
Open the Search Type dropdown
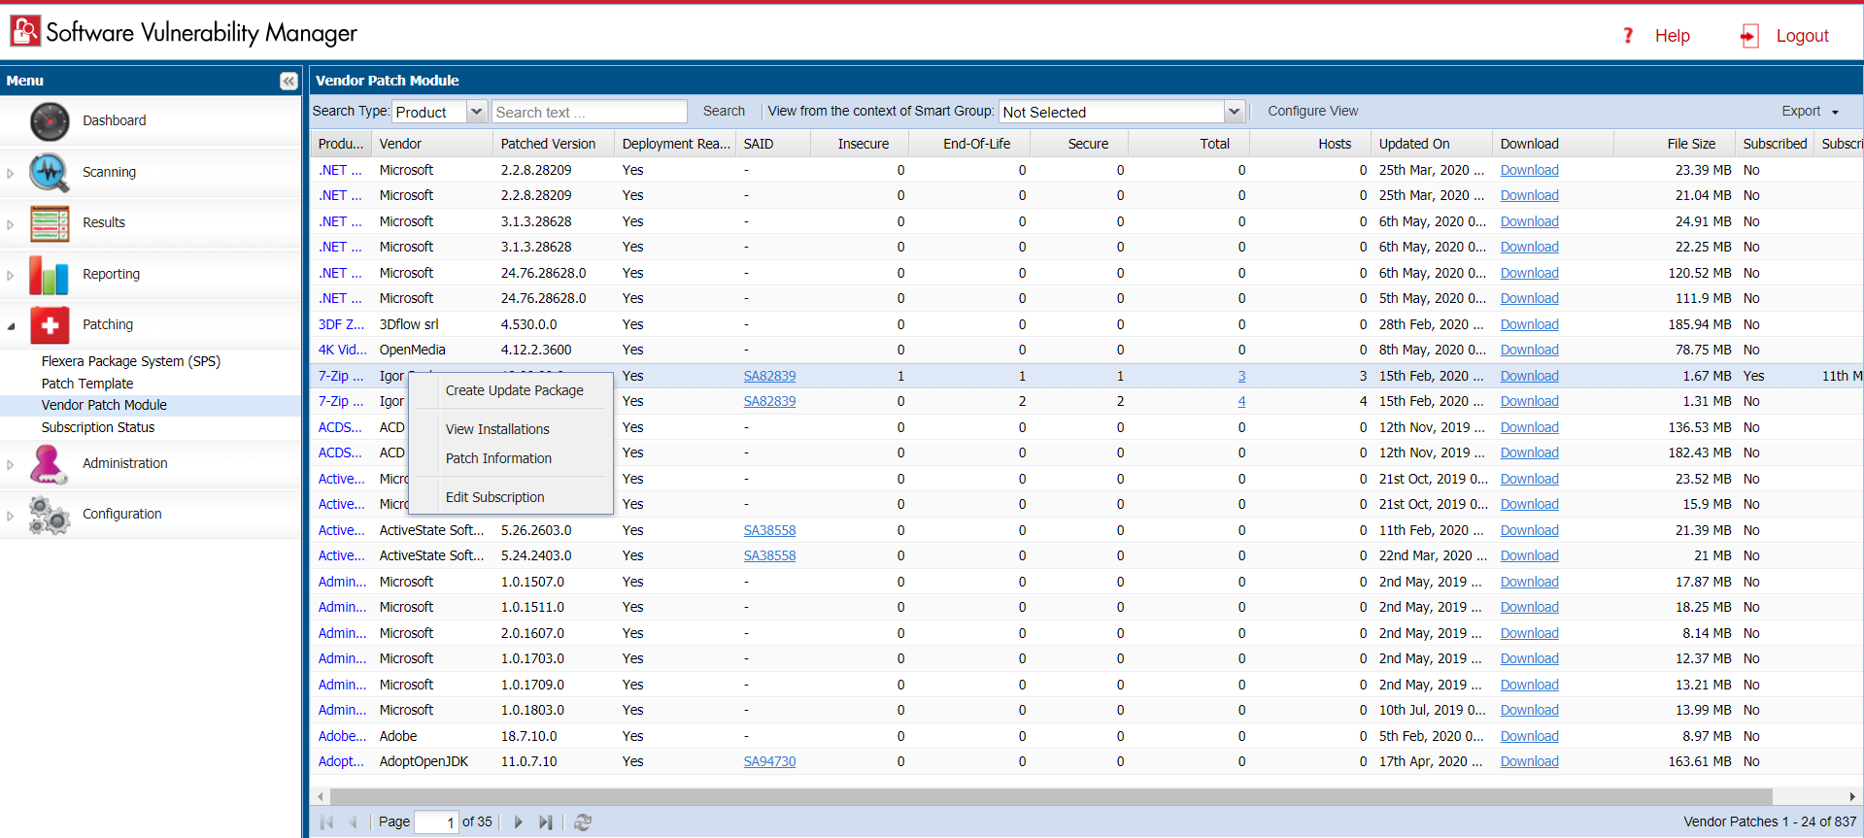[x=477, y=112]
